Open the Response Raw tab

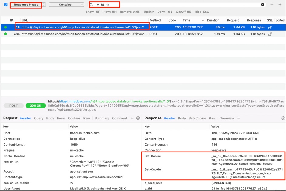(212, 118)
